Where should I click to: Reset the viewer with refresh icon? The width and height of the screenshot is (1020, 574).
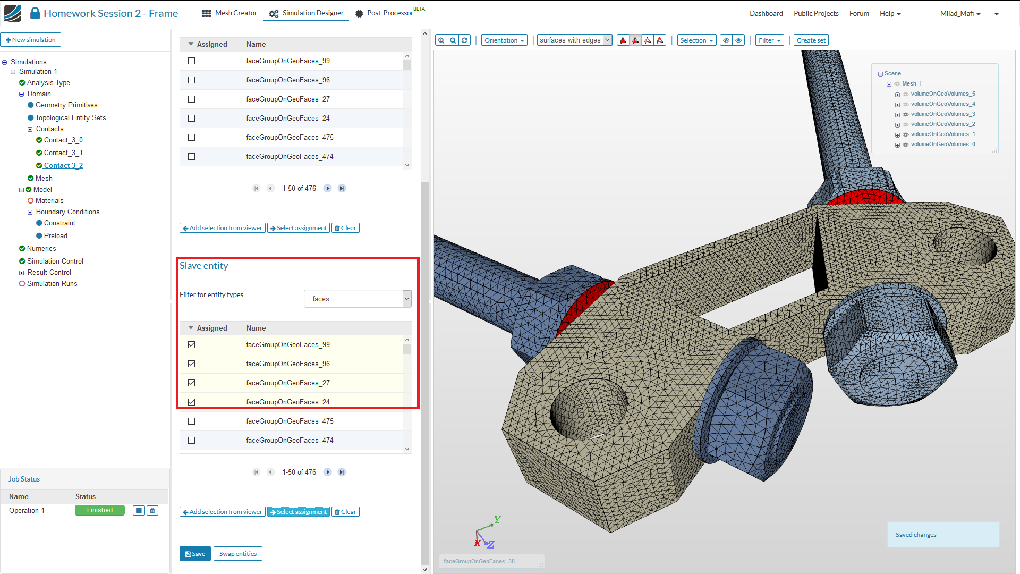[465, 40]
